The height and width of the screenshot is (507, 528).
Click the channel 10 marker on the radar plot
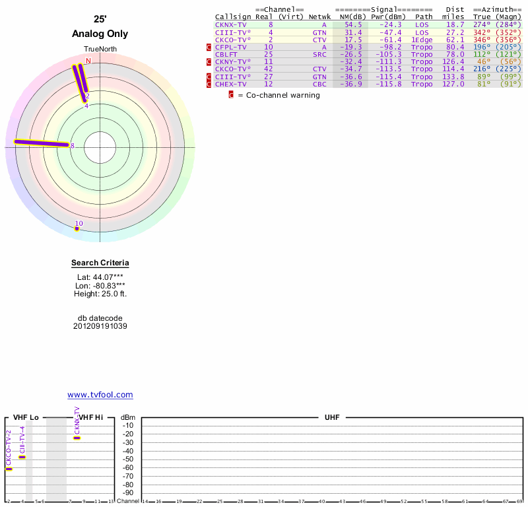(x=77, y=228)
